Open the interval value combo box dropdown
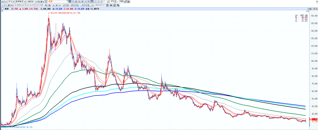 coord(108,1)
